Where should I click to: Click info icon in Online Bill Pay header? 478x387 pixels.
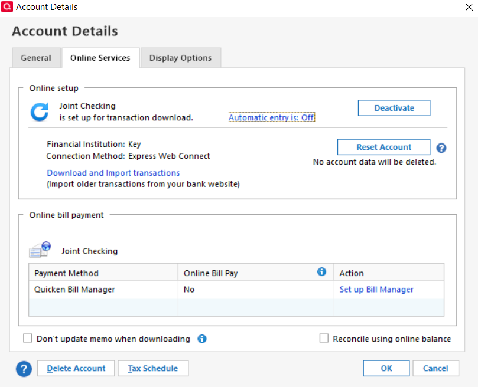[321, 271]
